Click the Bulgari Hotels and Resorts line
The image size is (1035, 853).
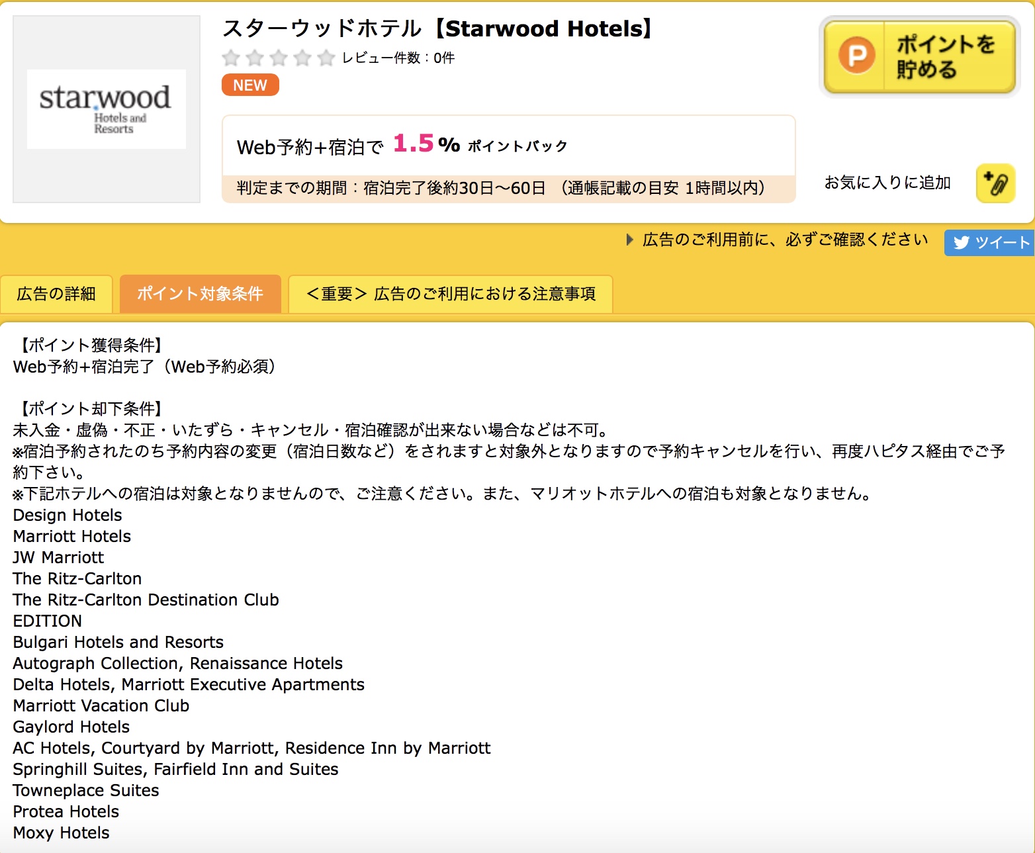pos(118,642)
